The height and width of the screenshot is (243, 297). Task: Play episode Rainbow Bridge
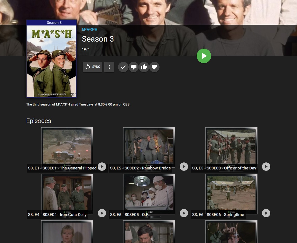click(184, 167)
